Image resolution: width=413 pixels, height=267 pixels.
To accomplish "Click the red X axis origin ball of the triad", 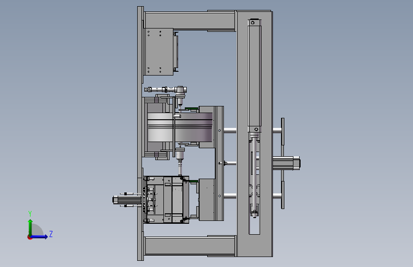I will (30, 238).
